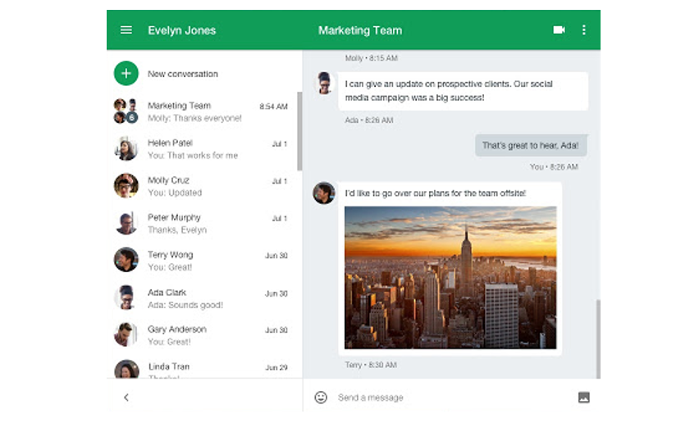Image resolution: width=699 pixels, height=423 pixels.
Task: Click Ada Clark's avatar in list
Action: pyautogui.click(x=126, y=298)
